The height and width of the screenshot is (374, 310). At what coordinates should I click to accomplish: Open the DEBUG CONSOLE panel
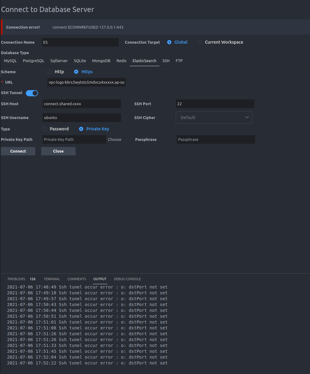point(127,279)
